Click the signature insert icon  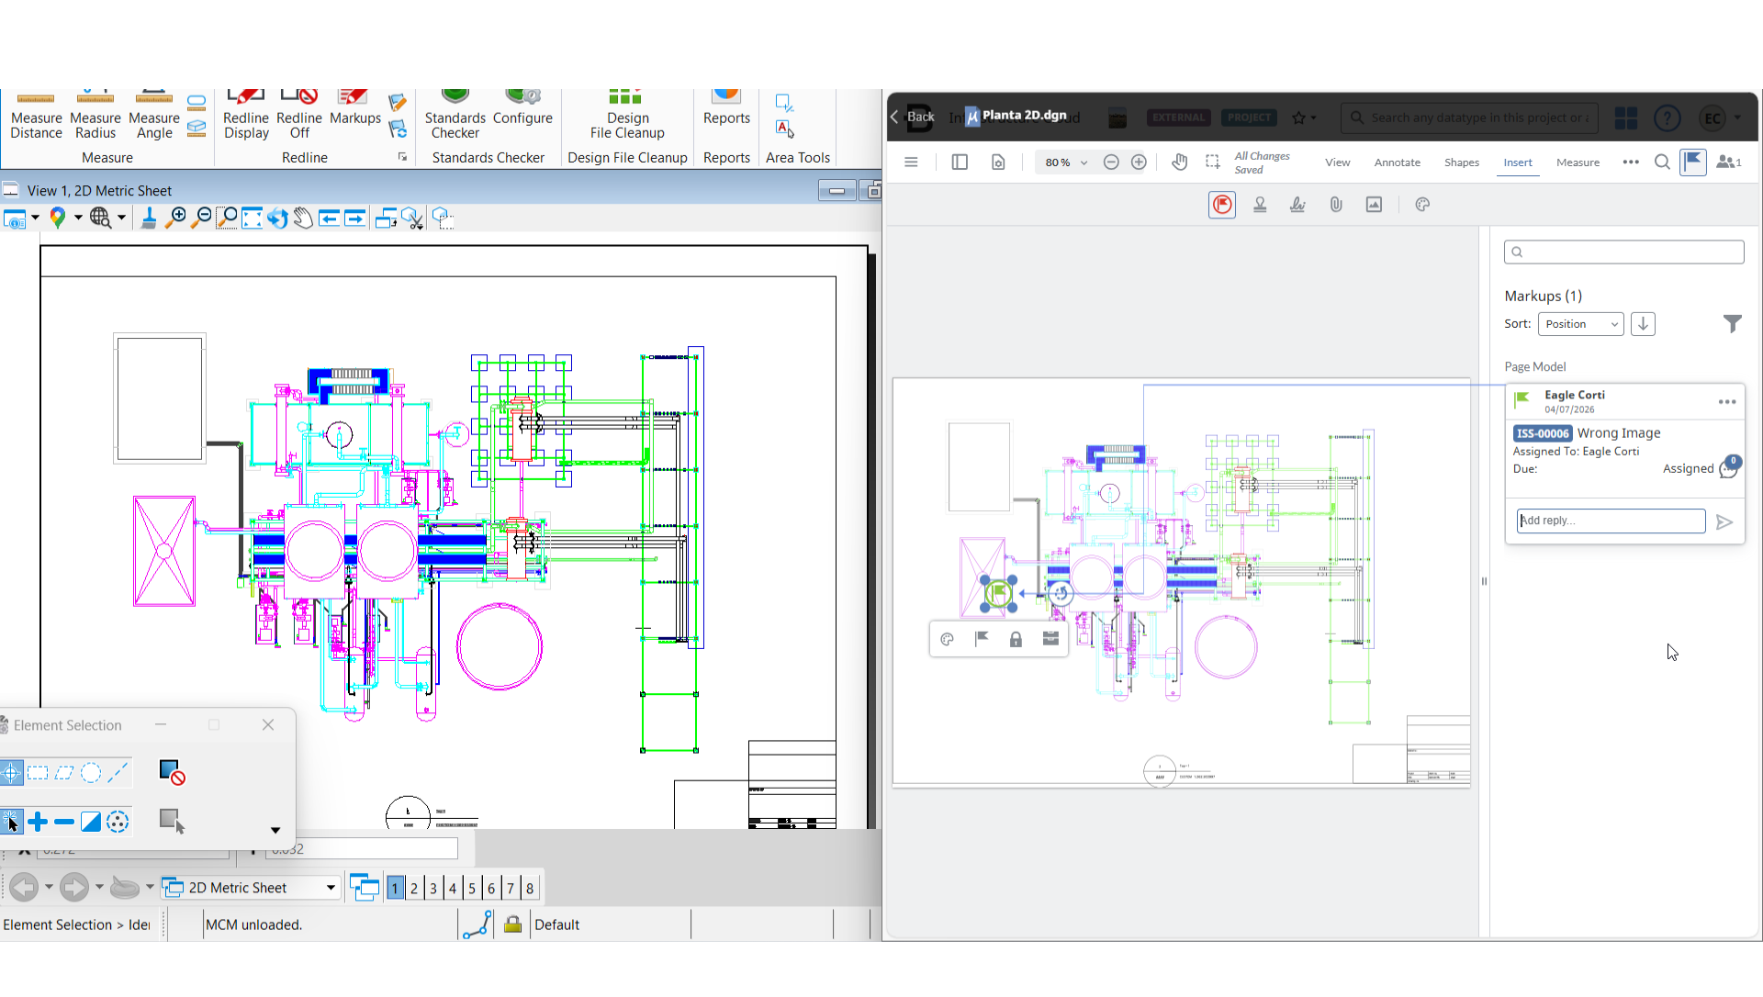tap(1297, 205)
